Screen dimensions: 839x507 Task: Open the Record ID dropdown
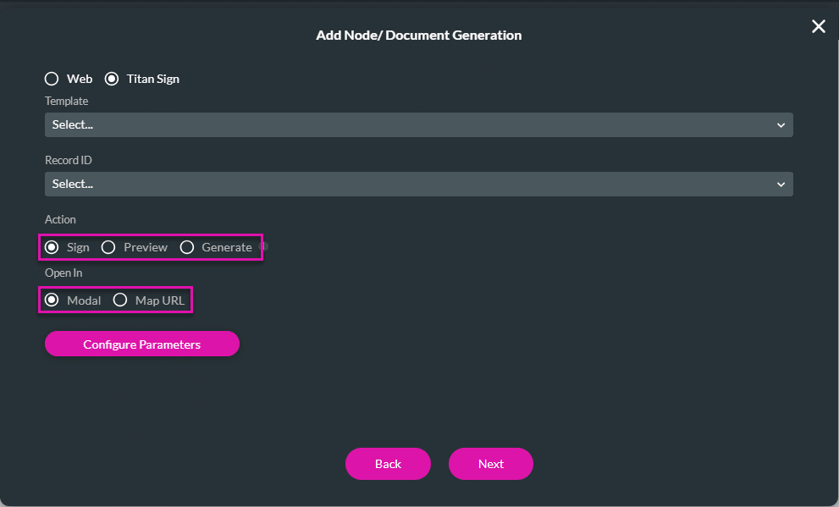(419, 184)
